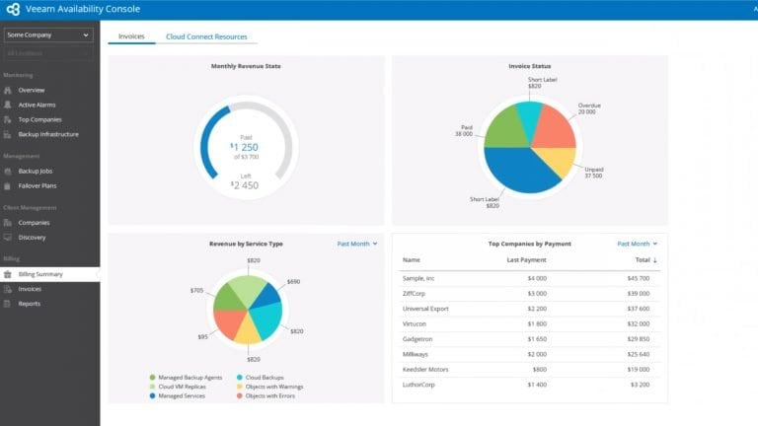Select the ZiffCorp row
758x426 pixels.
pyautogui.click(x=530, y=294)
